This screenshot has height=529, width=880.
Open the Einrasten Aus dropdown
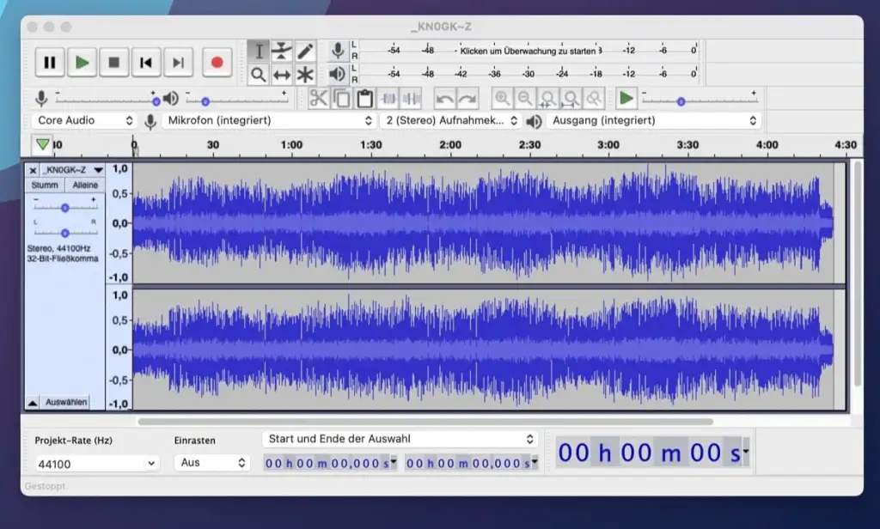coord(211,462)
